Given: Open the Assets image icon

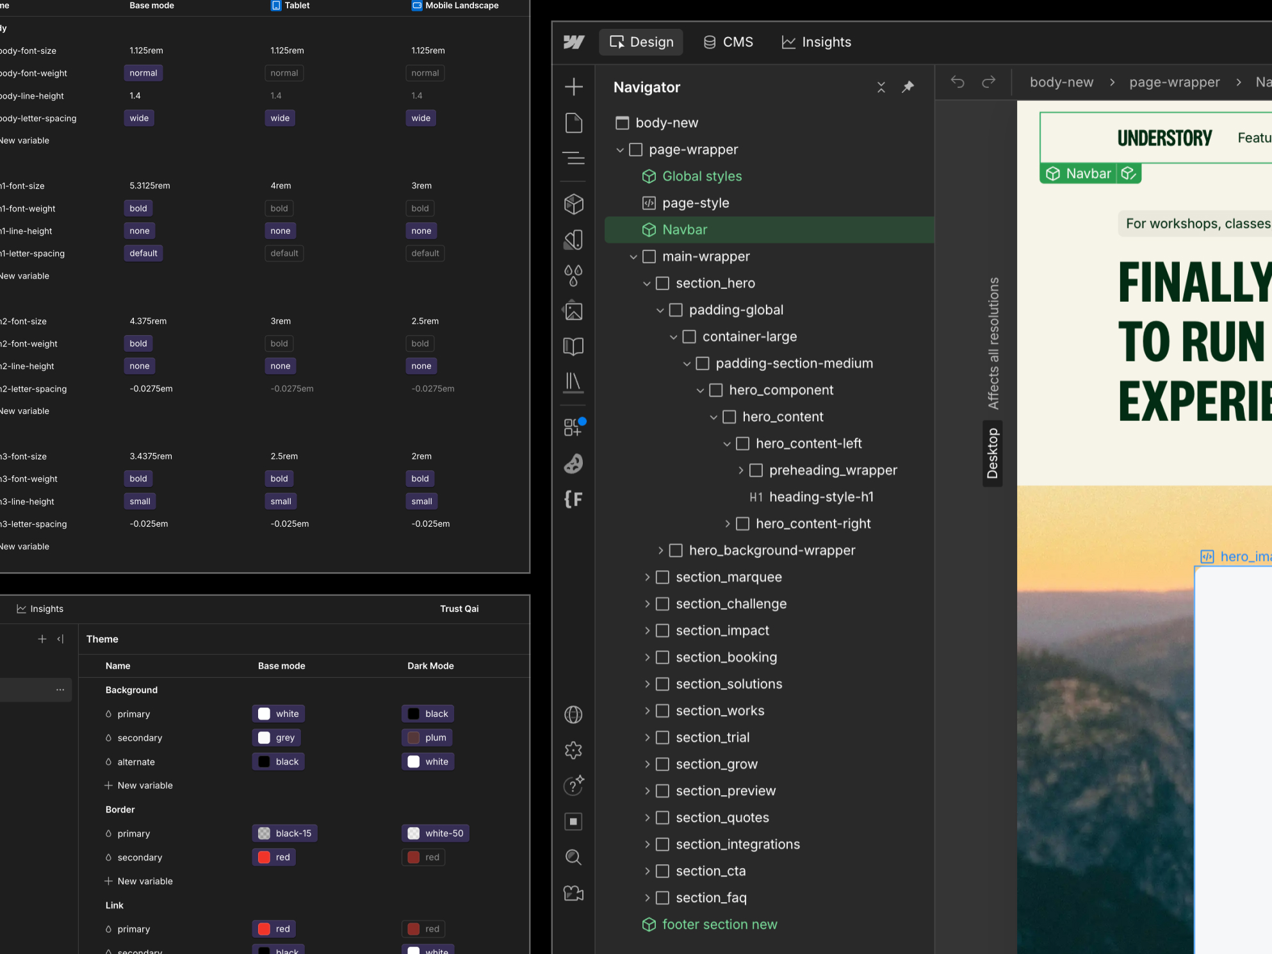Looking at the screenshot, I should click(x=574, y=311).
